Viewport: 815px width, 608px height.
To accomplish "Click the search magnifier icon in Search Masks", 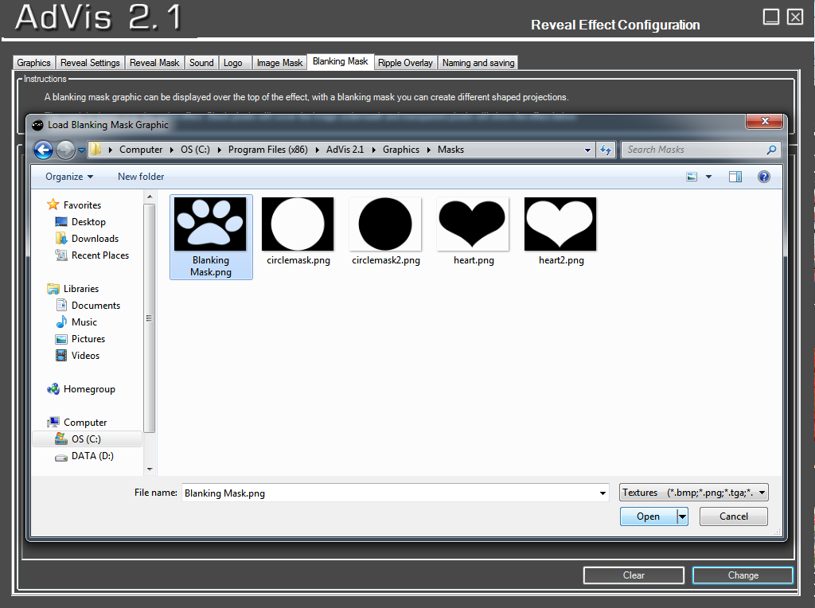I will pos(770,150).
